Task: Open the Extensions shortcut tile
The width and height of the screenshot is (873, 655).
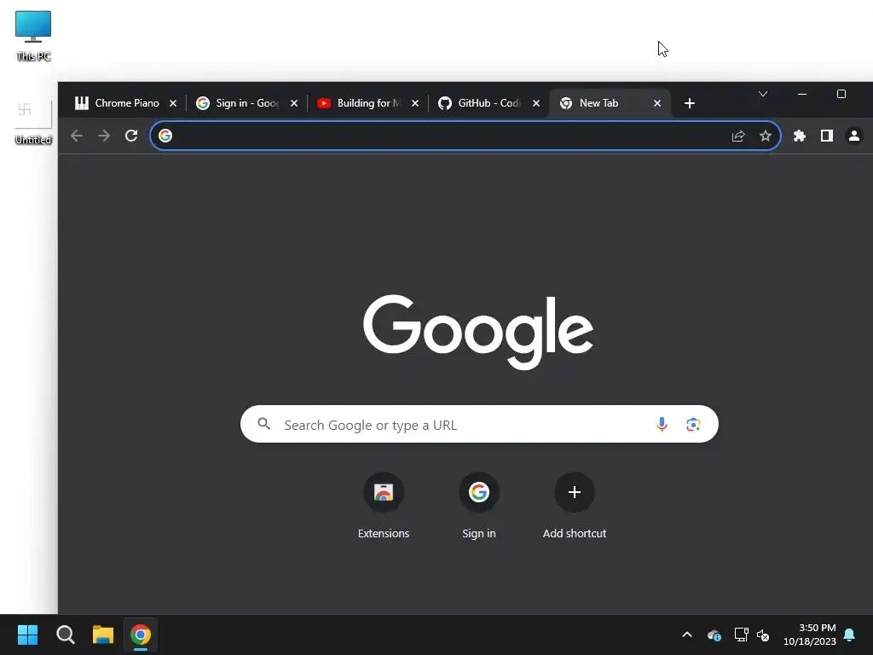Action: [x=384, y=507]
